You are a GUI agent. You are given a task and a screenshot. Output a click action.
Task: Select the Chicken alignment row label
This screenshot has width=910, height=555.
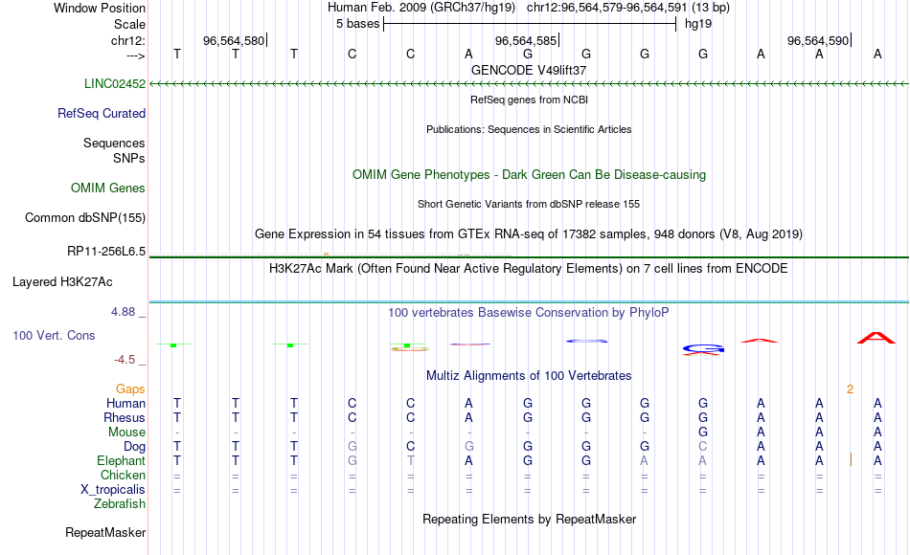tap(123, 475)
